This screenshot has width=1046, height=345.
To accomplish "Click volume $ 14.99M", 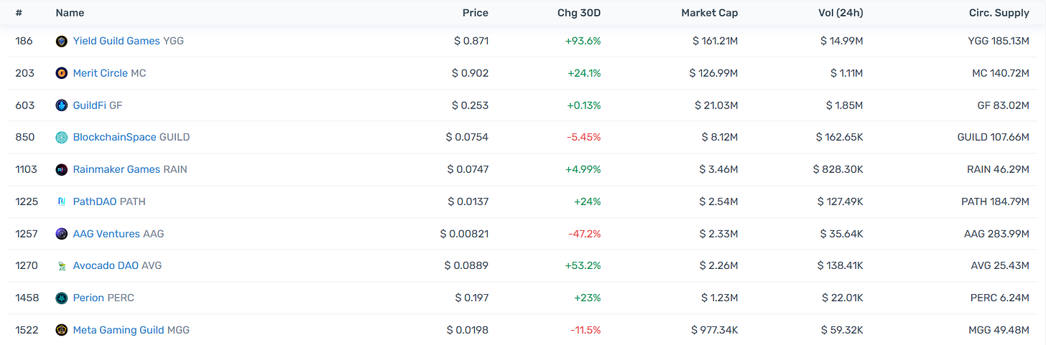I will (842, 41).
